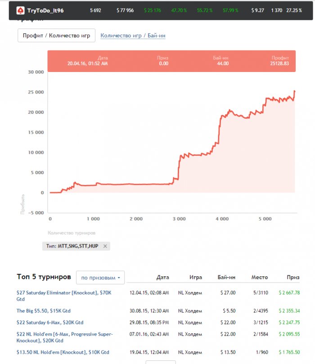Remove the MTT,SNG,STT,HUP type filter
Image resolution: width=315 pixels, height=364 pixels.
pyautogui.click(x=105, y=246)
